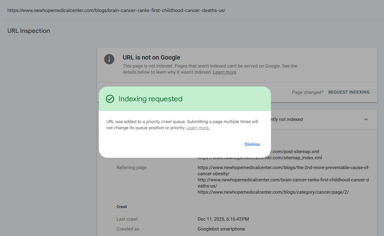
Task: Open Learn more link in the Indexing requested dialog
Action: pyautogui.click(x=198, y=128)
